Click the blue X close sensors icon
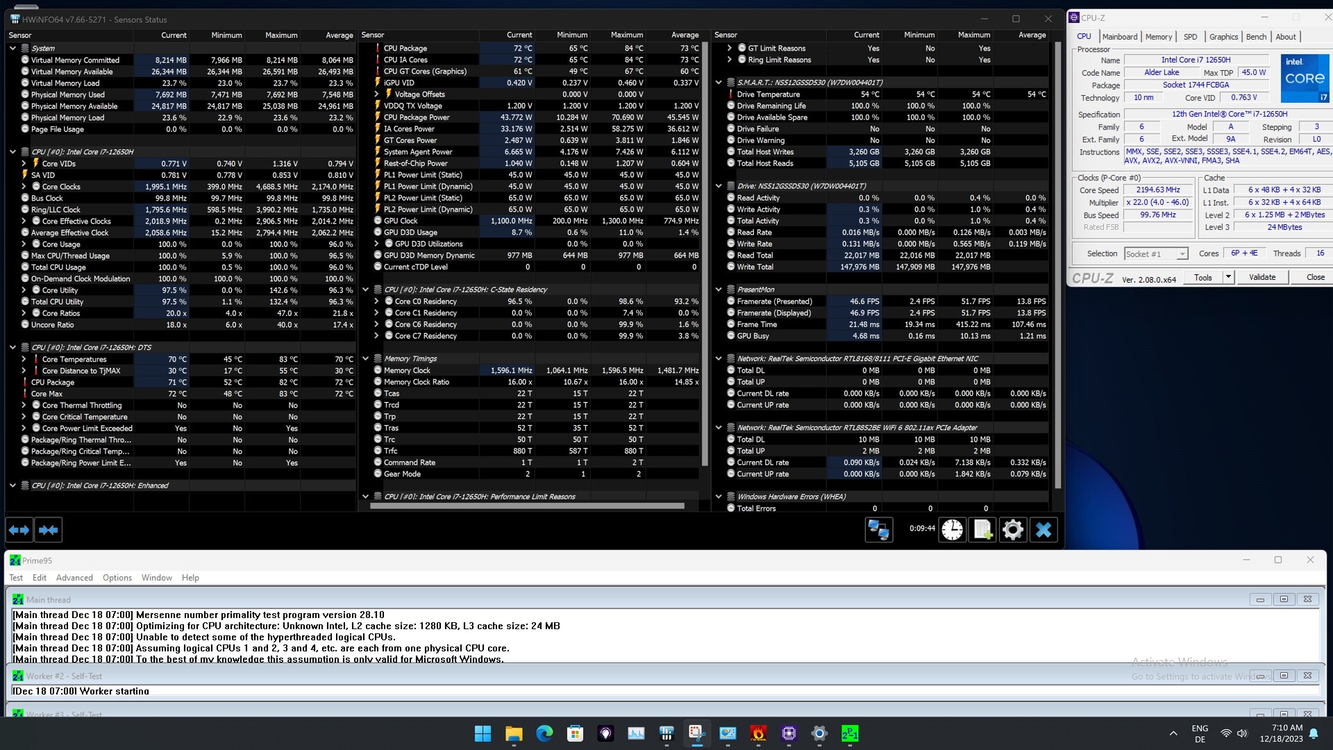Image resolution: width=1333 pixels, height=750 pixels. click(1043, 530)
